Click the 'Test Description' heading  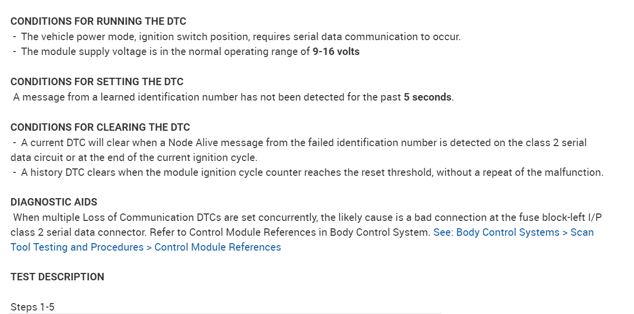57,277
